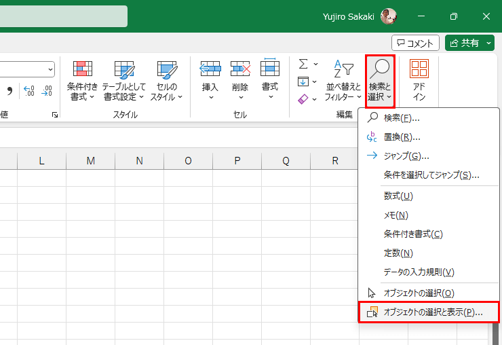Click the Yujiro Sakaki account name
The image size is (502, 345).
coord(348,17)
